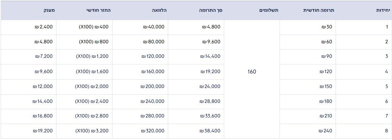Click the units cell showing 6

pos(386,102)
